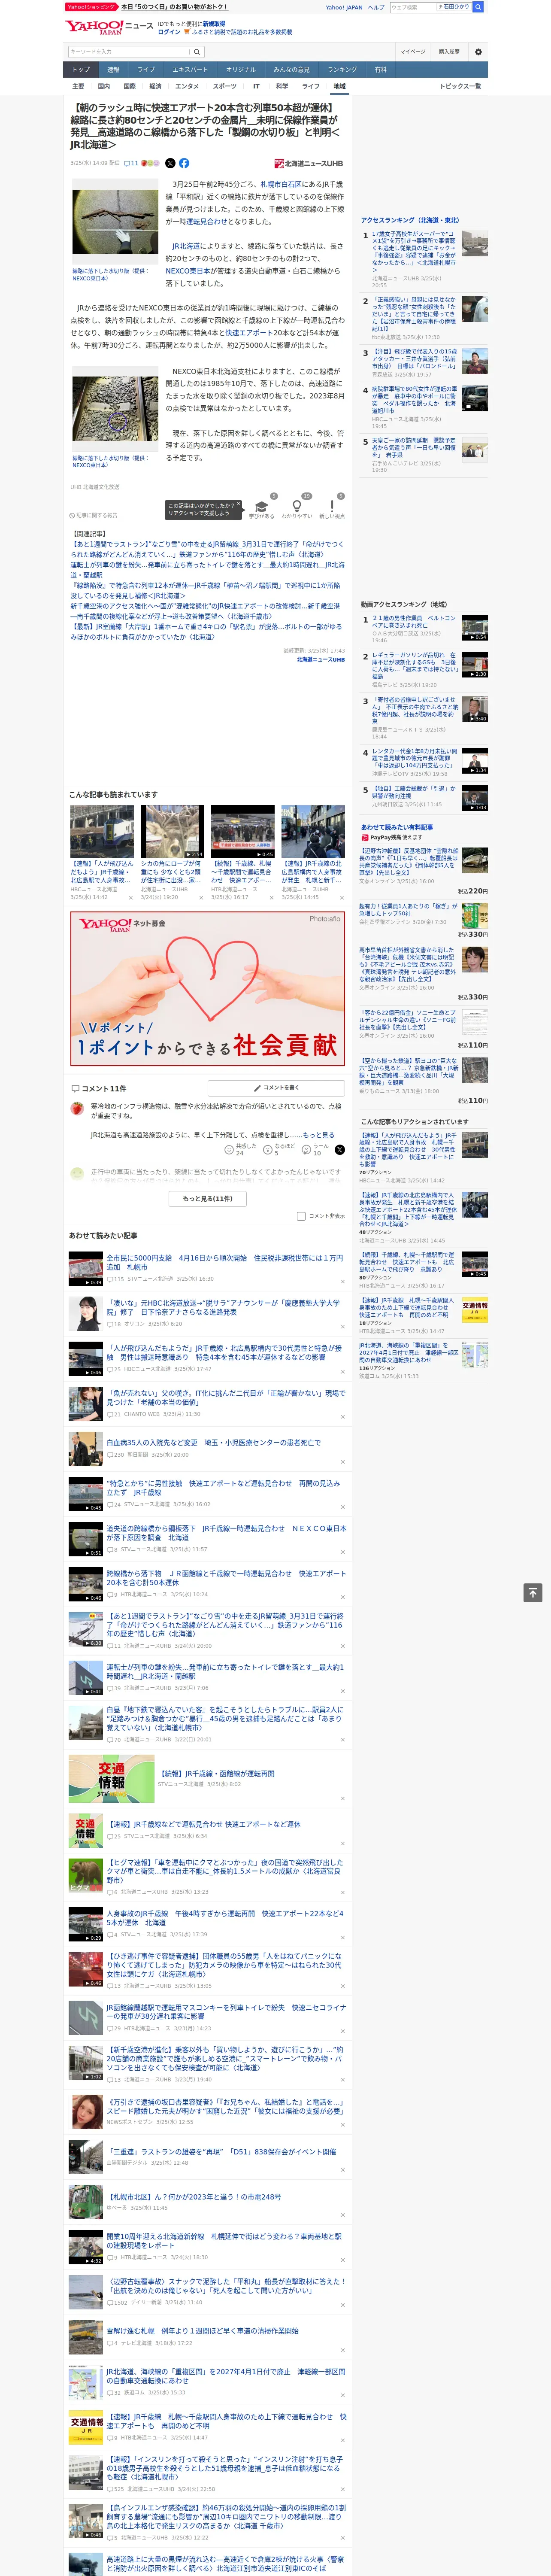Open the settings gear in the header
551x2576 pixels.
[x=478, y=52]
